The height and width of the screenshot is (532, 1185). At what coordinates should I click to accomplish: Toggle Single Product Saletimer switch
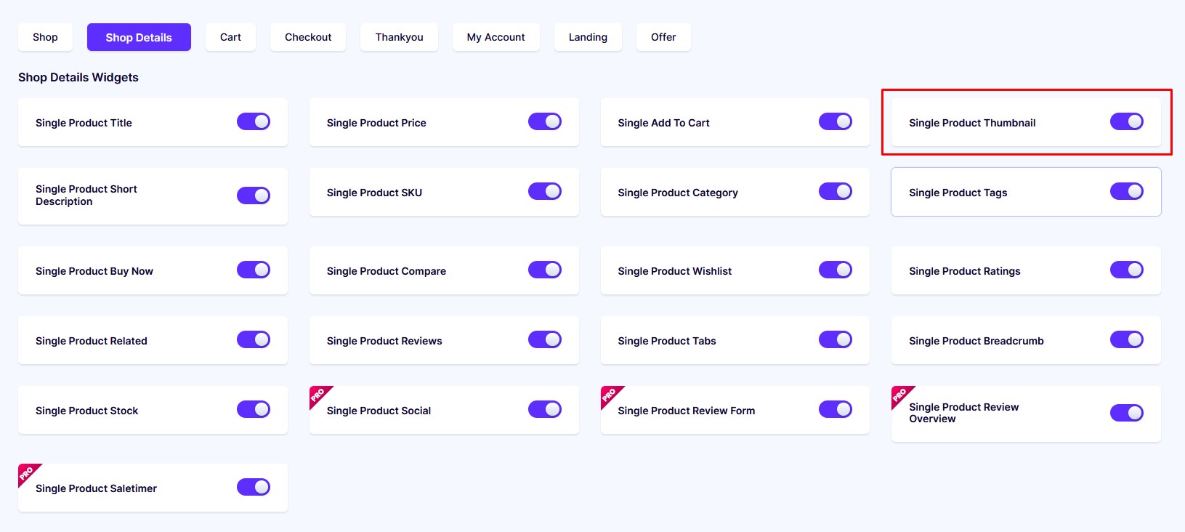click(x=254, y=487)
